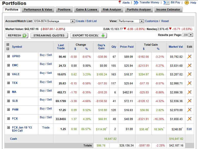Click the edit pencil icon for UPRO

(x=189, y=56)
